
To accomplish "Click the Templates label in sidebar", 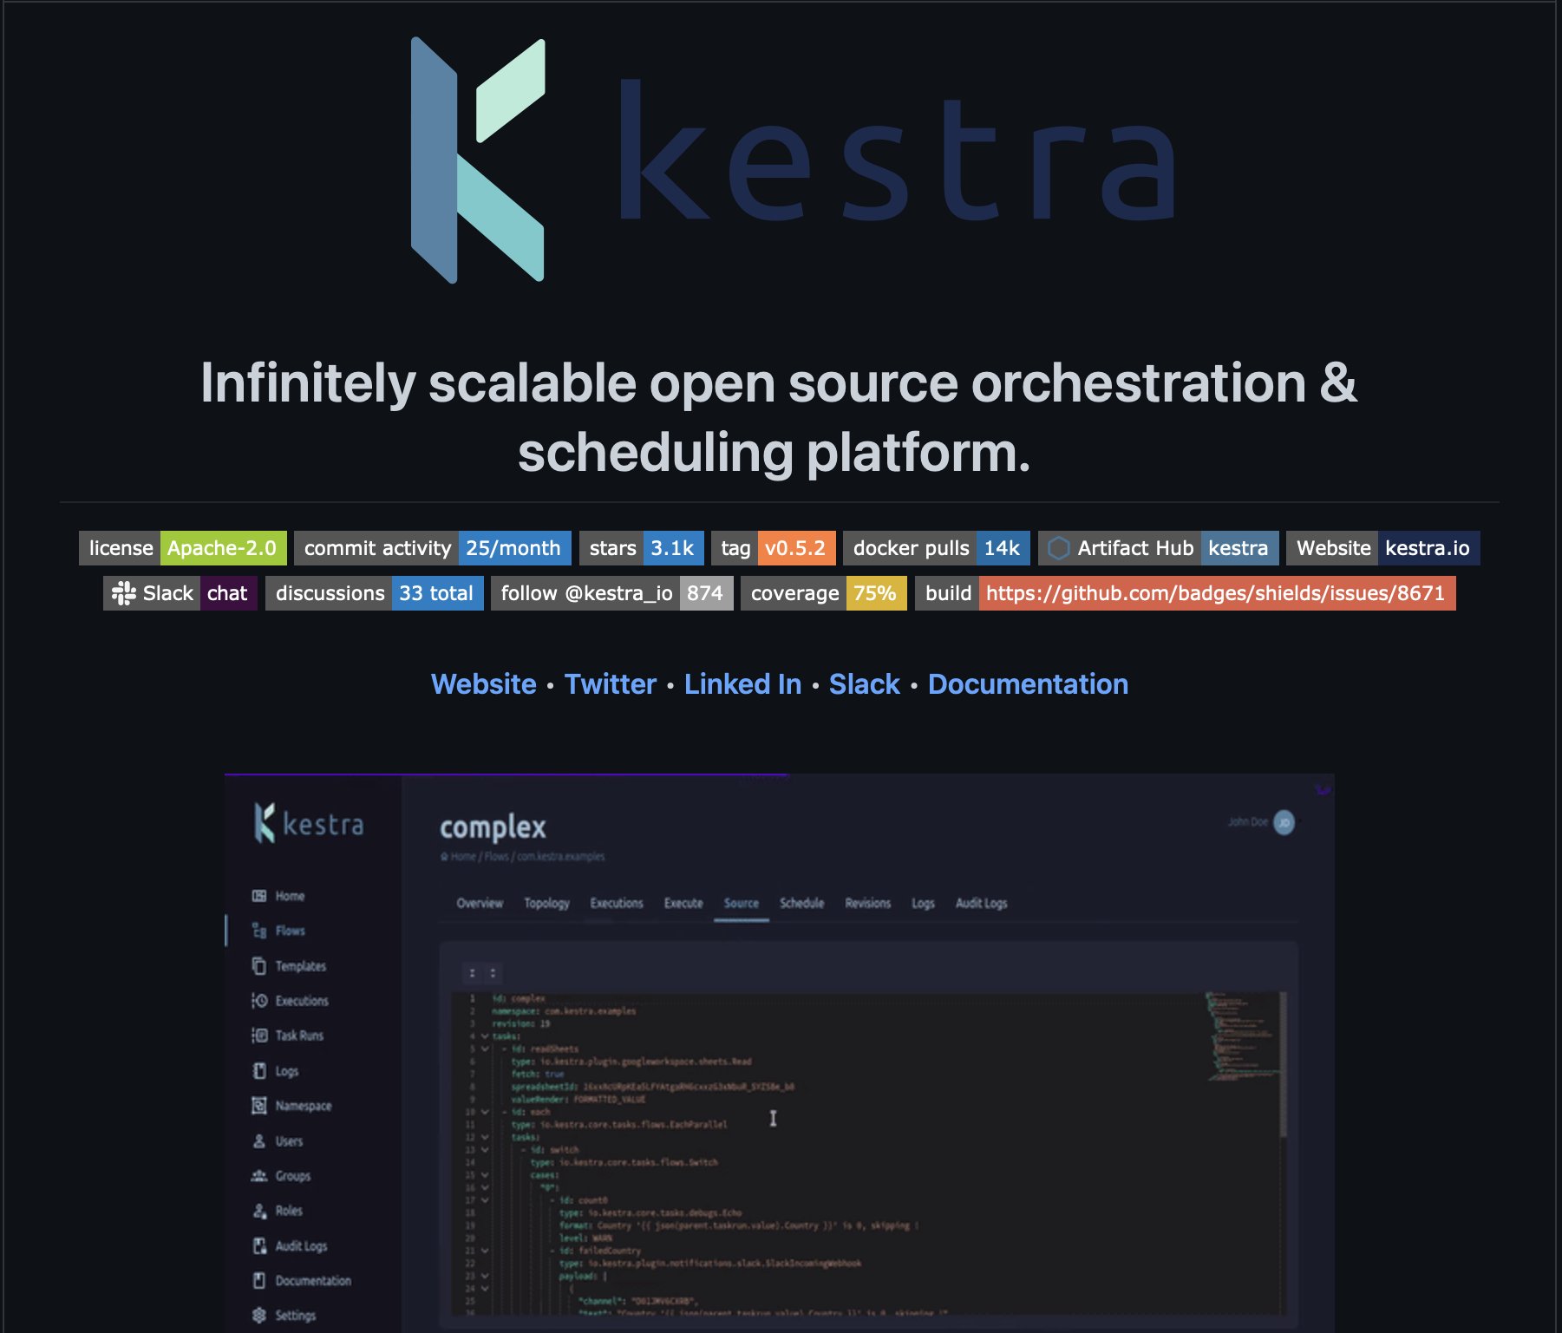I will pyautogui.click(x=301, y=965).
